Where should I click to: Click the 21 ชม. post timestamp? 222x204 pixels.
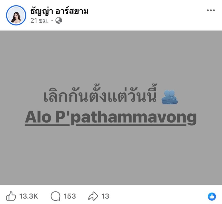click(x=39, y=21)
